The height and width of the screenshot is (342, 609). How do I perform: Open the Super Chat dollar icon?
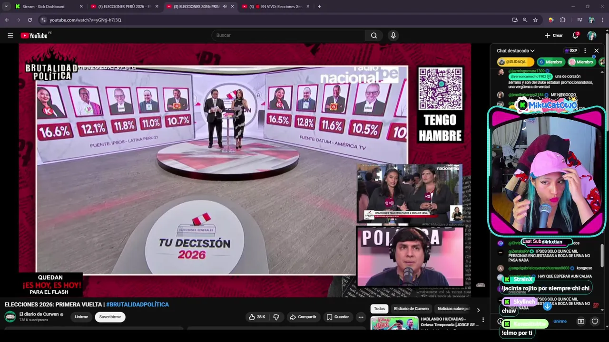pyautogui.click(x=581, y=322)
